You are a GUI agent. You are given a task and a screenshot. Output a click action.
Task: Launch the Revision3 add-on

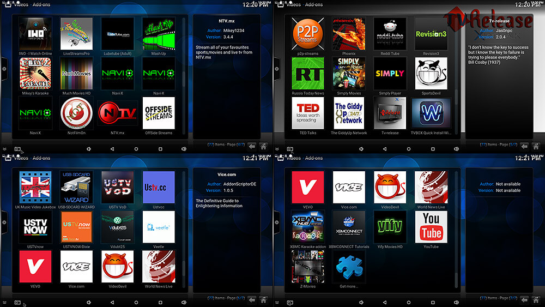click(431, 34)
